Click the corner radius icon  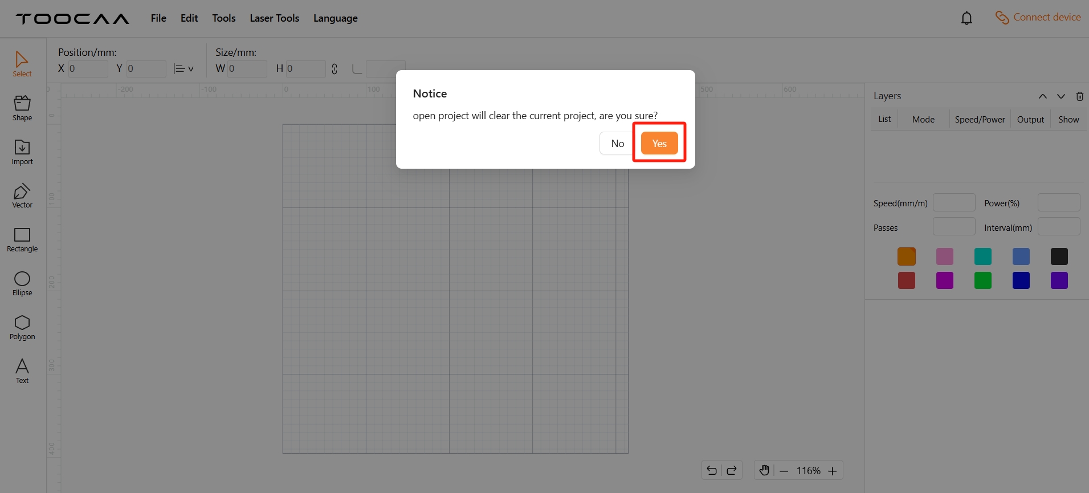(357, 69)
